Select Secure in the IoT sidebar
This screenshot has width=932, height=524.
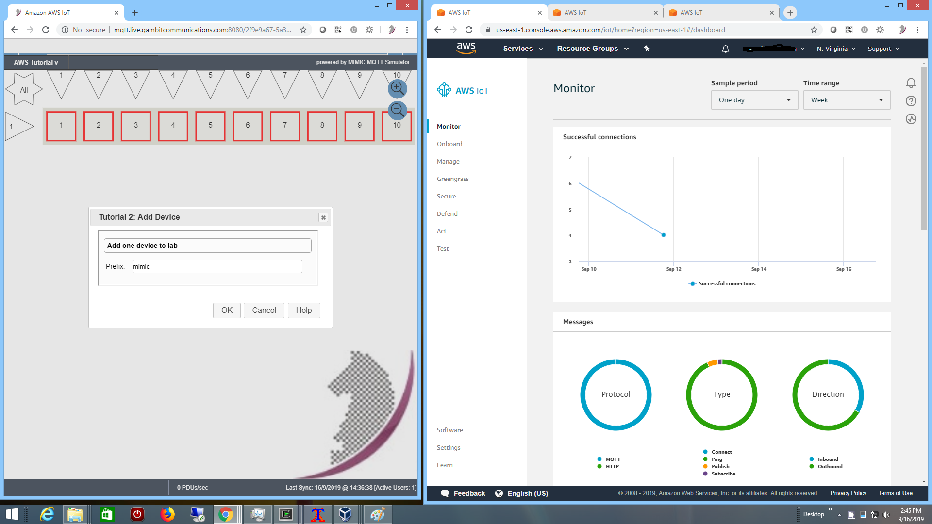pos(446,196)
